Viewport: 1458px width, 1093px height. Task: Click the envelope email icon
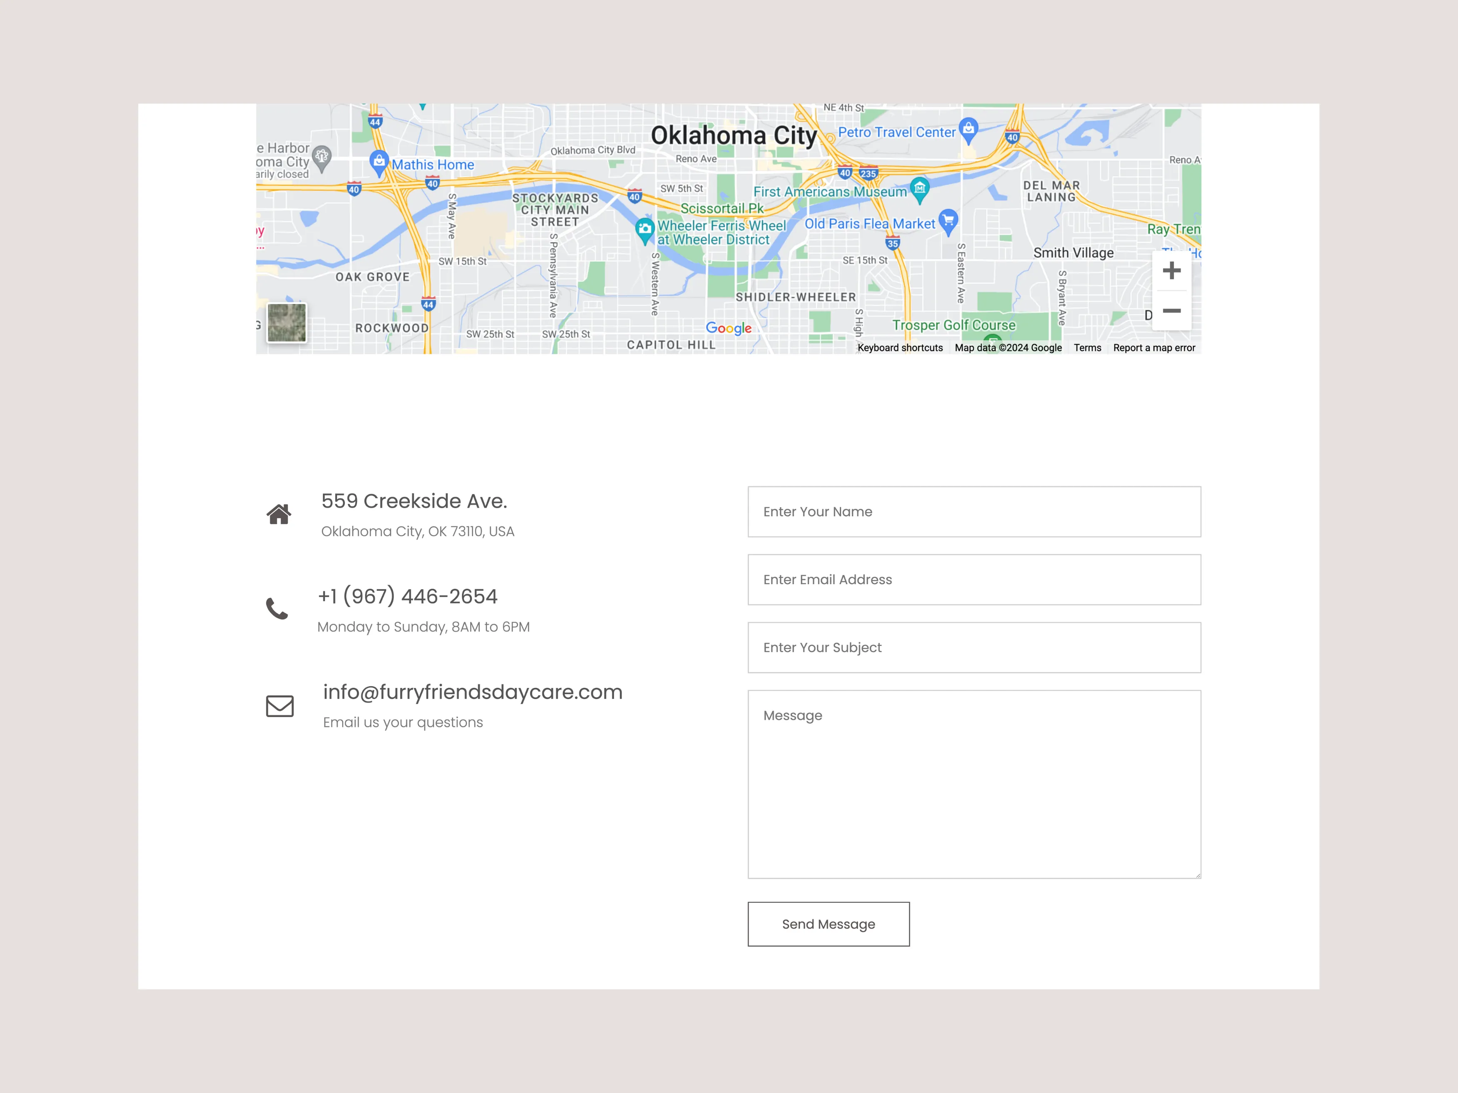pyautogui.click(x=280, y=706)
